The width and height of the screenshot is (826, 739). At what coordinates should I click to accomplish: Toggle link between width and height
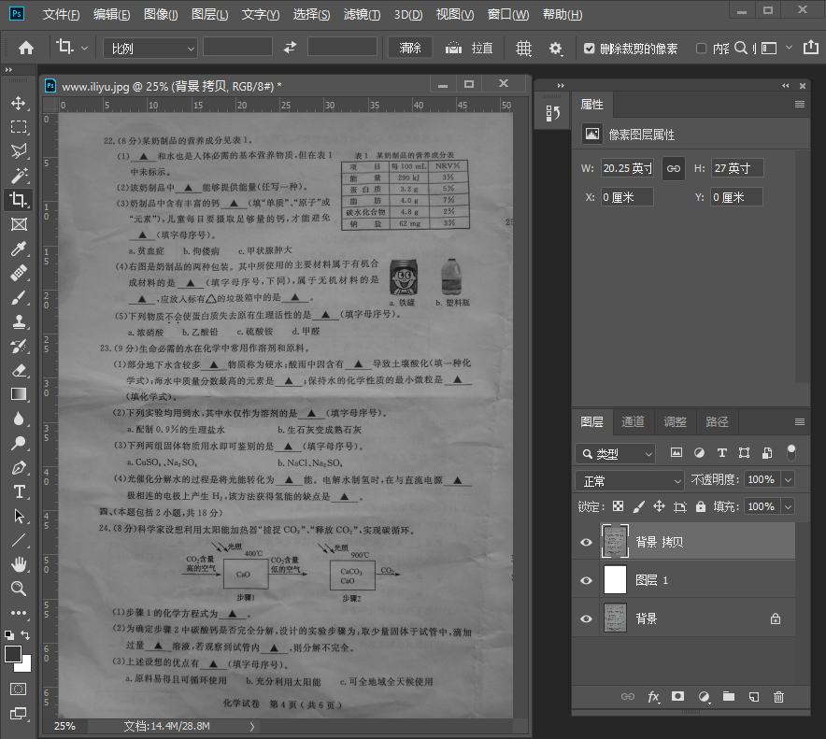pyautogui.click(x=674, y=168)
